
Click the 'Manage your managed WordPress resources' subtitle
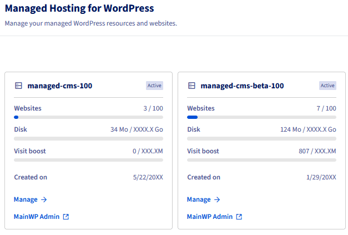click(91, 23)
